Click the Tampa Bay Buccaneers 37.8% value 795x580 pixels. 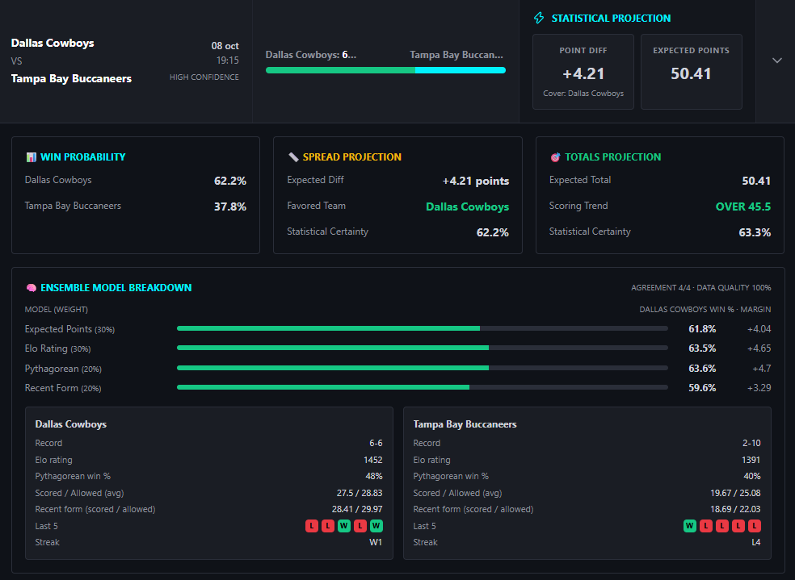[x=229, y=207]
